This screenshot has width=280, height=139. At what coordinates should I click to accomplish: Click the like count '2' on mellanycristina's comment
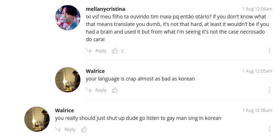122,51
